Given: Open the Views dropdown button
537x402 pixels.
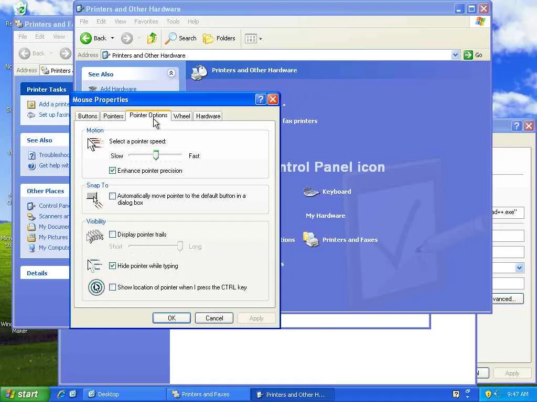Looking at the screenshot, I should coord(253,39).
